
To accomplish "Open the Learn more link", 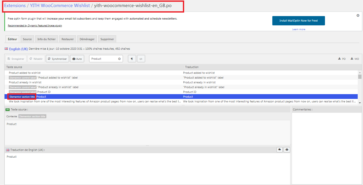I will pos(299,29).
